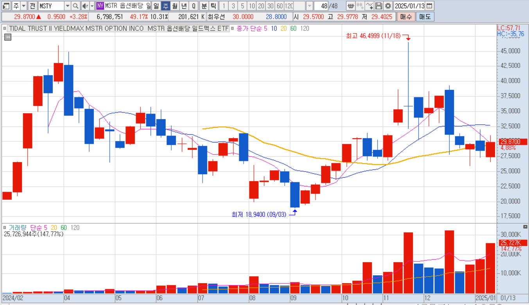Click the custom interval box after 120

point(299,6)
